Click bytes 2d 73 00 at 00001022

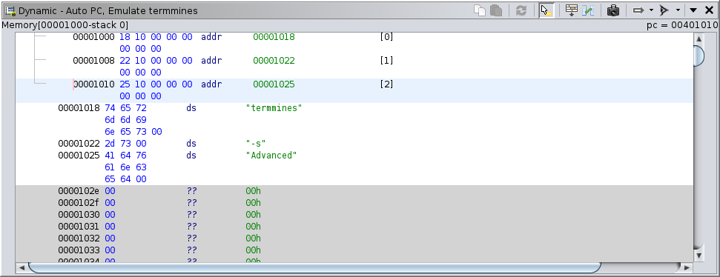(126, 144)
